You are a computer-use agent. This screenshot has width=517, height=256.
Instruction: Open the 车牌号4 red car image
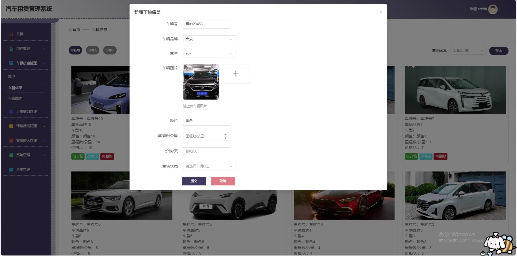click(x=344, y=205)
